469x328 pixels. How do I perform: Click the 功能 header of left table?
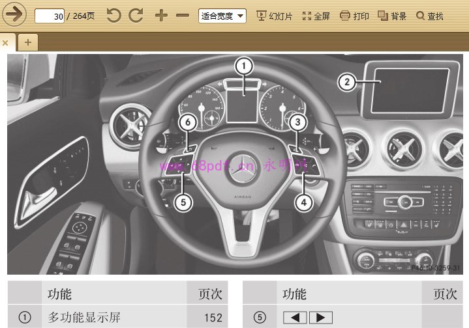[59, 294]
